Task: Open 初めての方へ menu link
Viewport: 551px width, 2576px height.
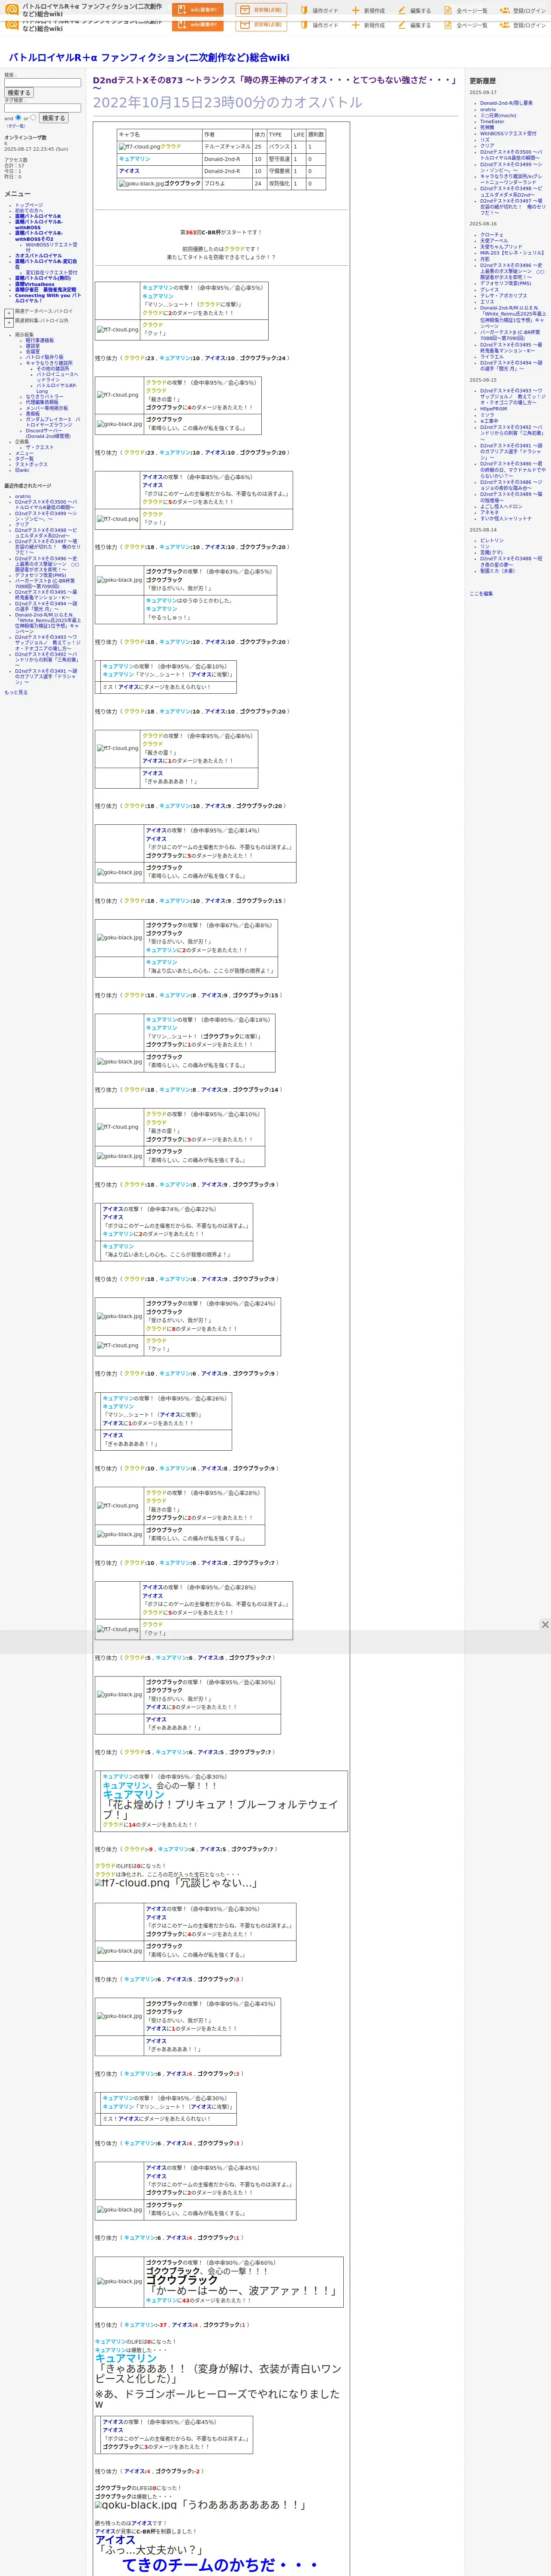Action: 29,210
